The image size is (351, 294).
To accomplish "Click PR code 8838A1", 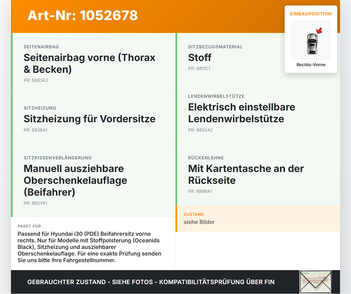I will 35,130.
